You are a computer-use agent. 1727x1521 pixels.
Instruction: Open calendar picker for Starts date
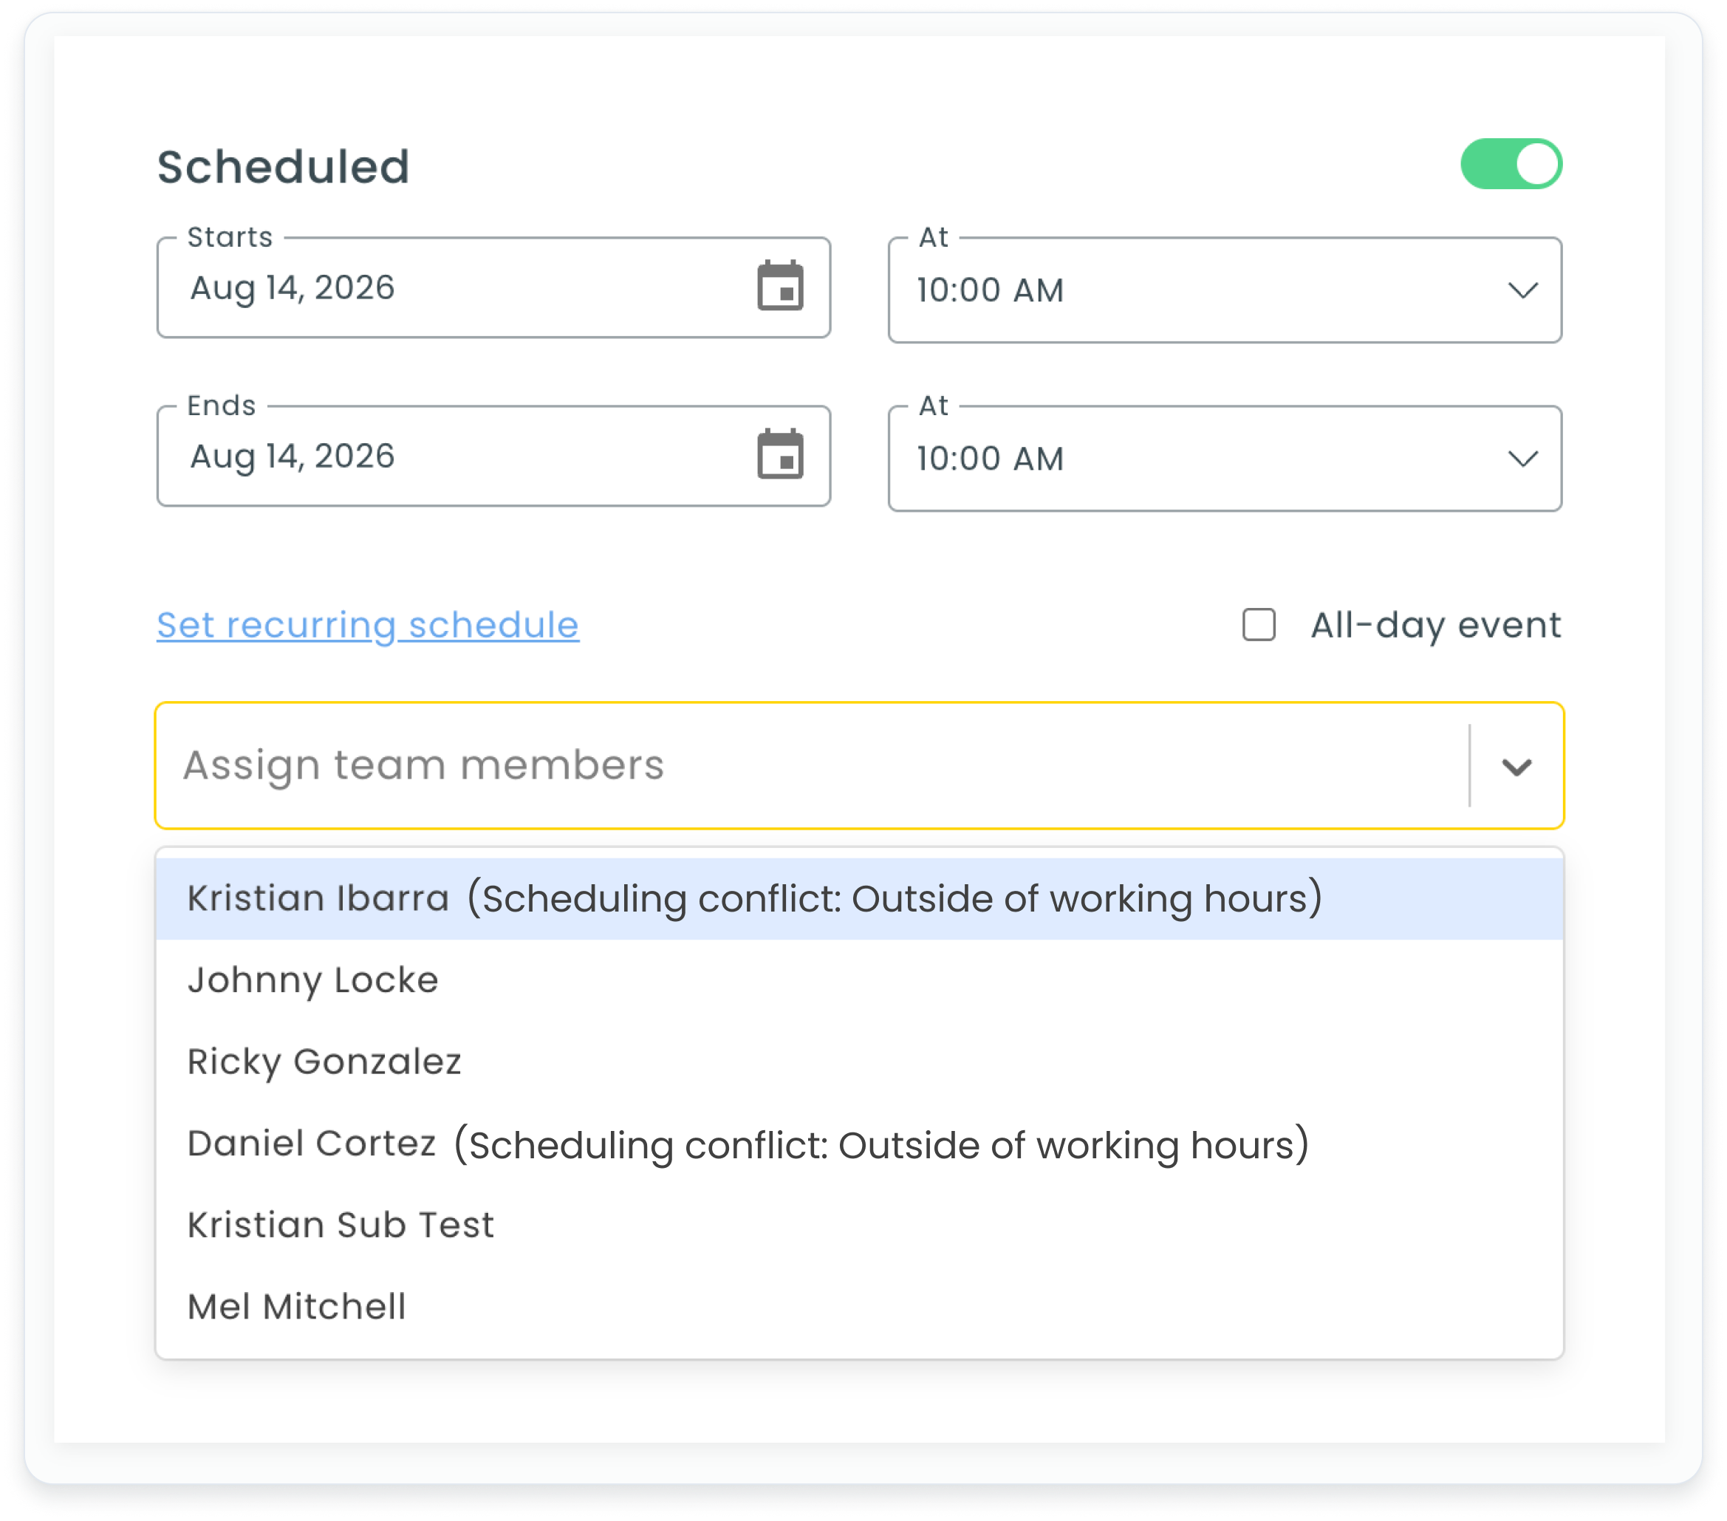point(780,287)
